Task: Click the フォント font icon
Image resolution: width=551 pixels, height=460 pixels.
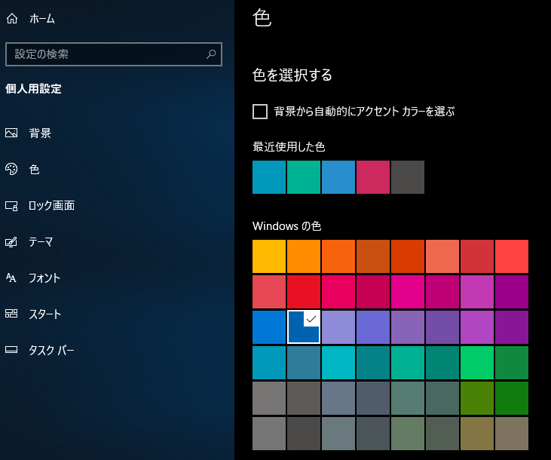Action: 11,278
